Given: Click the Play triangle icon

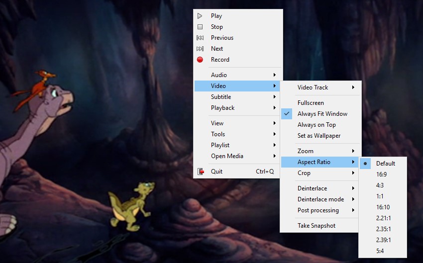Looking at the screenshot, I should click(200, 16).
